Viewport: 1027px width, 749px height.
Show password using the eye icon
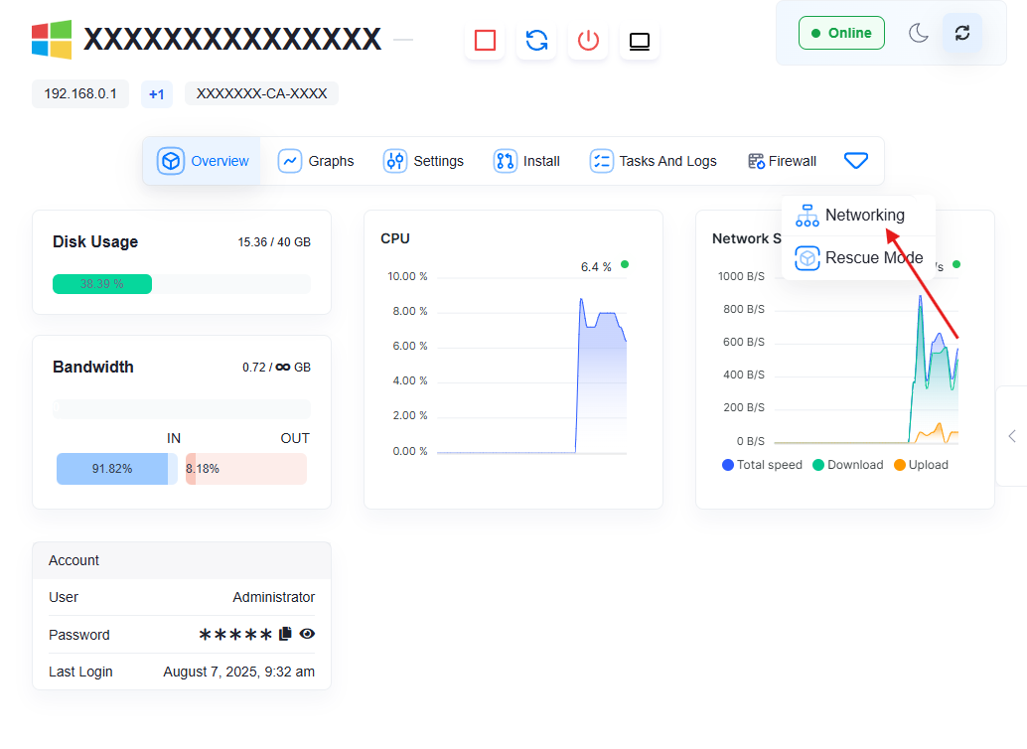point(307,634)
